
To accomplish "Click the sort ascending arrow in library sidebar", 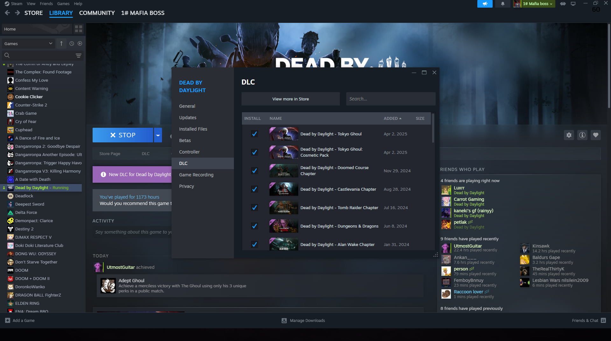I will 61,44.
